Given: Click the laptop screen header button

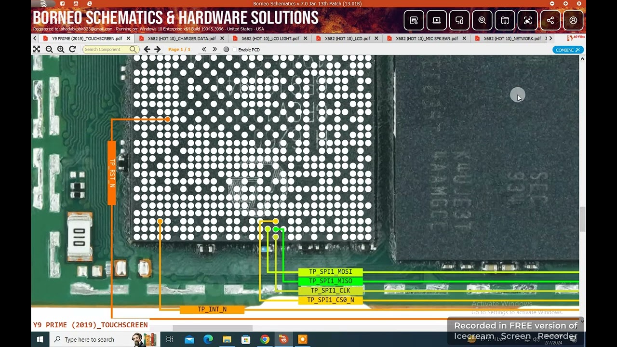Looking at the screenshot, I should click(437, 20).
